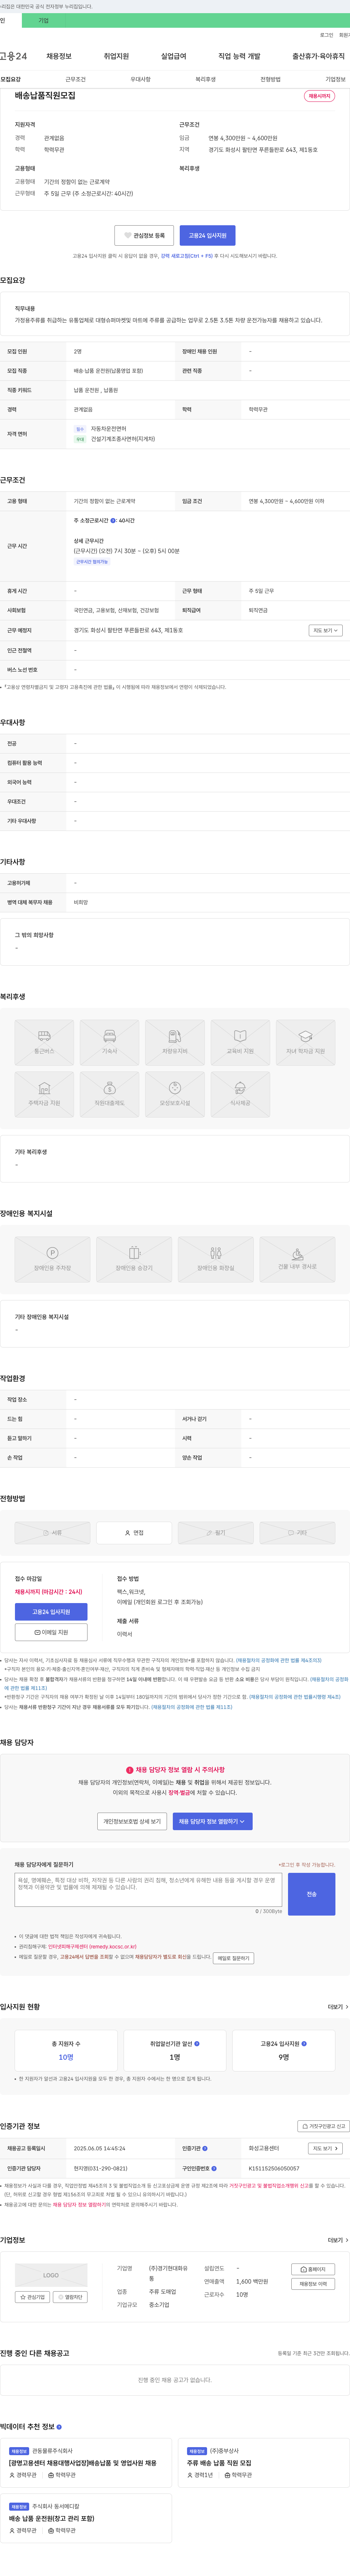
Task: Expand 지도 보기 dropdown for 근무 예정지
Action: point(326,631)
